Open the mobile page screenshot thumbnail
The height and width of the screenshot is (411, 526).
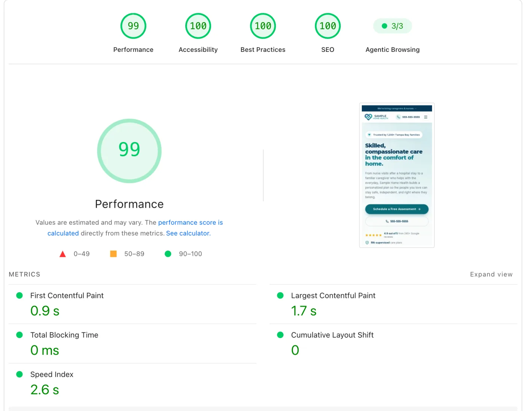(x=397, y=175)
